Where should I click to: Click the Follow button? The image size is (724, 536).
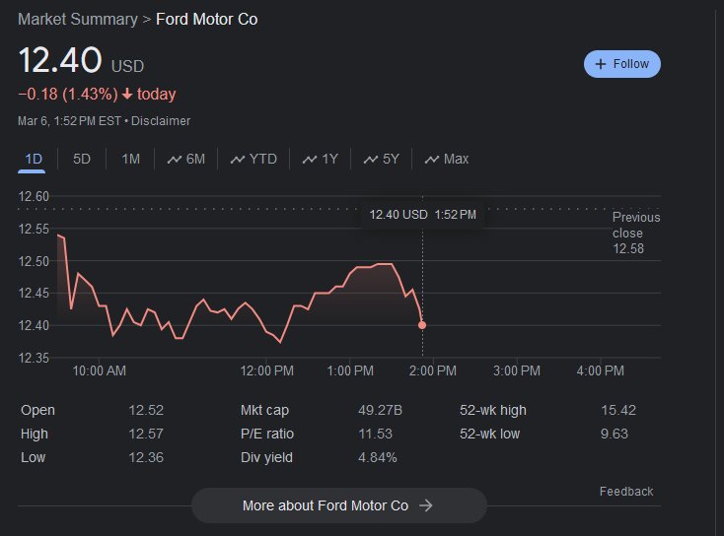622,64
